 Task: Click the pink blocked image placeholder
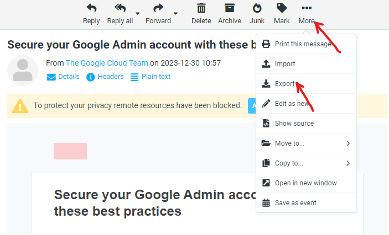tap(70, 151)
